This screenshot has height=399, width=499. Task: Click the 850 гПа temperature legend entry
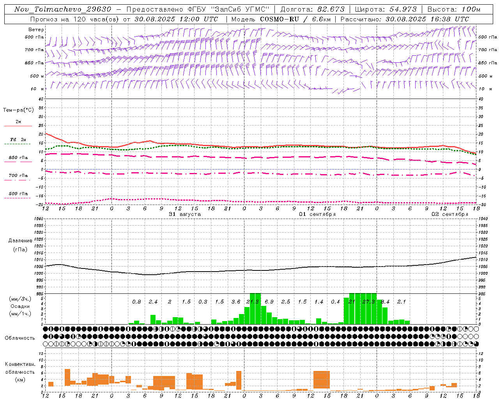tap(18, 157)
